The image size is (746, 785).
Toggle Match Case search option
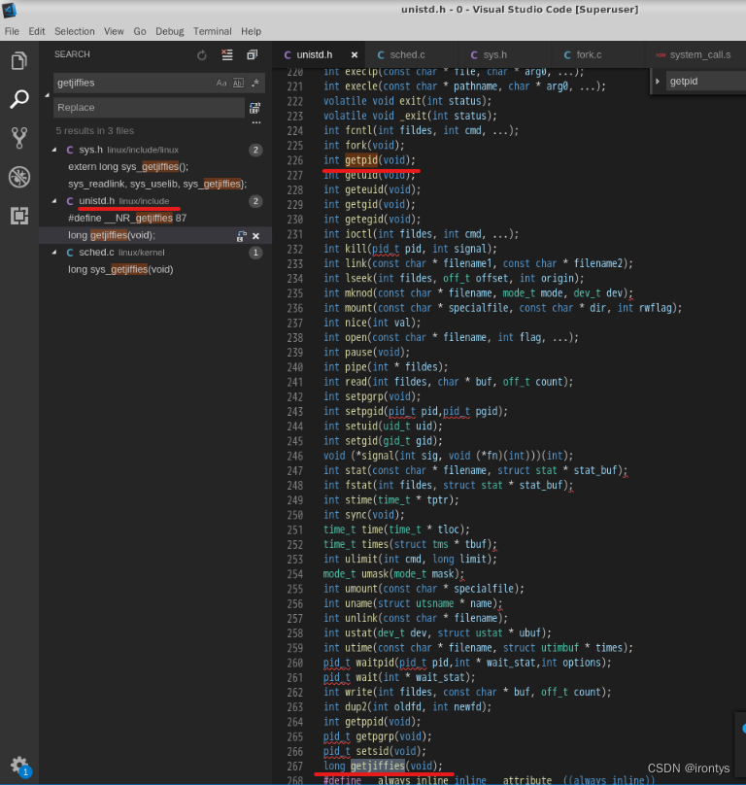click(x=221, y=84)
